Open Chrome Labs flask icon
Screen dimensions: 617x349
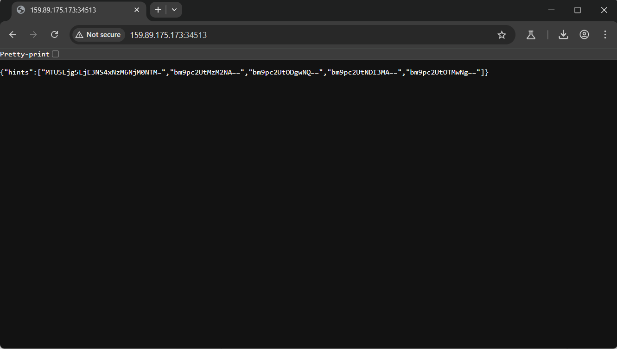531,35
